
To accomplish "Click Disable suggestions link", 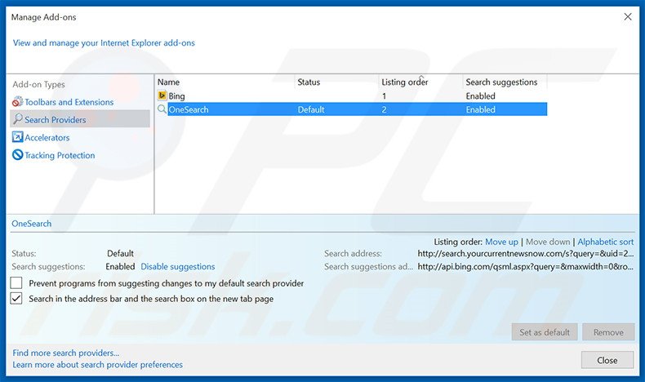I will point(178,266).
